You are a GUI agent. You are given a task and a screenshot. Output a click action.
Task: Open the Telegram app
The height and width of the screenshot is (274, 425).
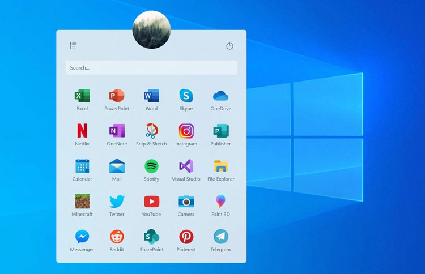coord(220,237)
